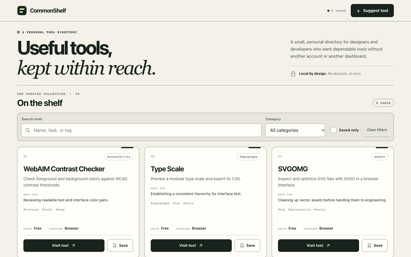Image resolution: width=411 pixels, height=257 pixels.
Task: Focus the Search tools input field
Action: point(141,130)
